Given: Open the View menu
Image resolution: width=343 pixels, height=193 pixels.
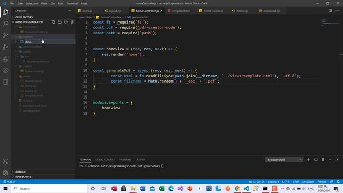Looking at the screenshot, I should click(44, 3).
